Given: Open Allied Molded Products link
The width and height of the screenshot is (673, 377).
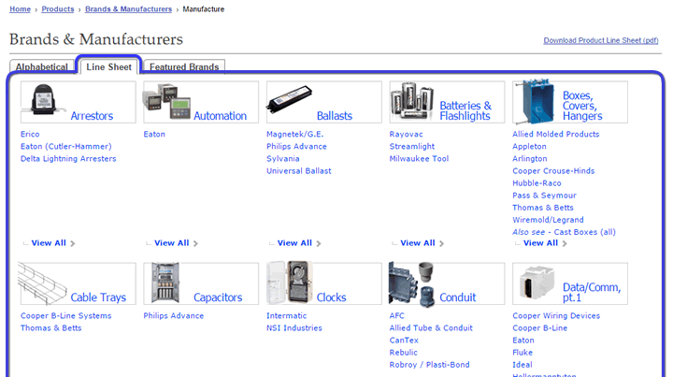Looking at the screenshot, I should [x=556, y=134].
